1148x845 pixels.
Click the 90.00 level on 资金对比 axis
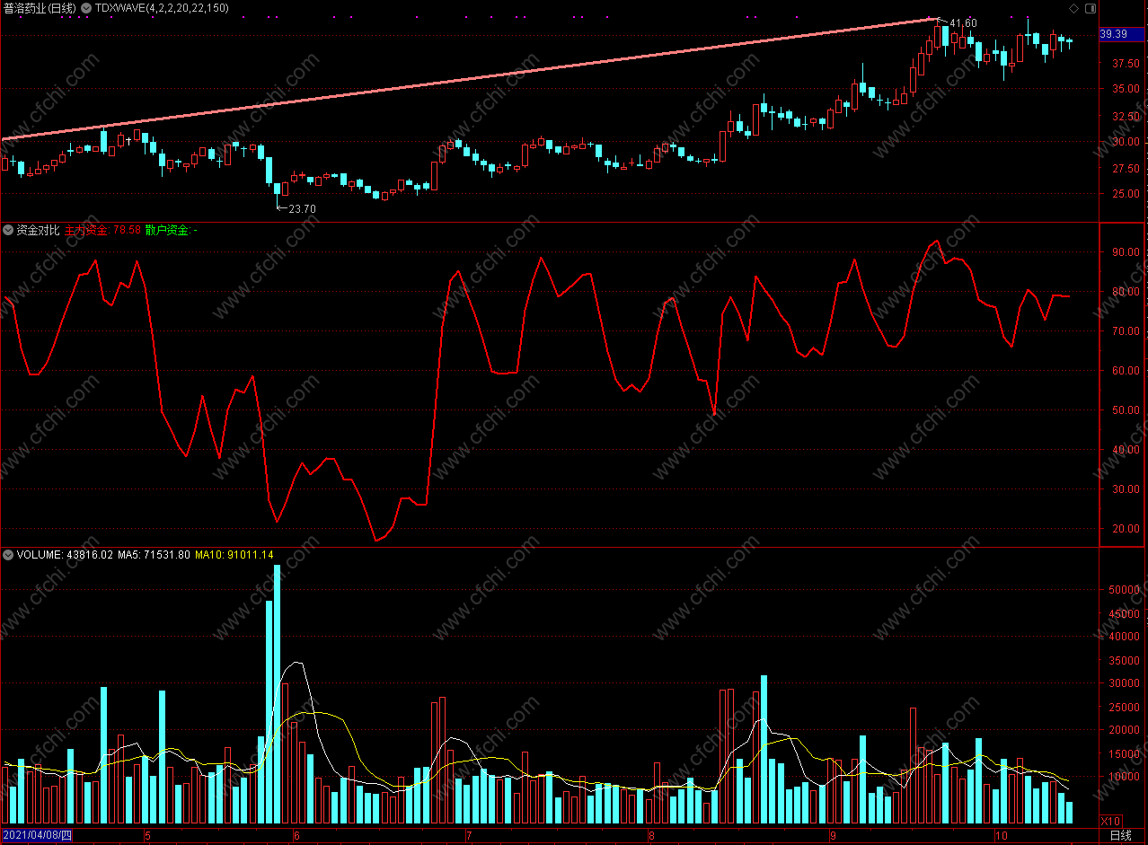pos(1126,252)
